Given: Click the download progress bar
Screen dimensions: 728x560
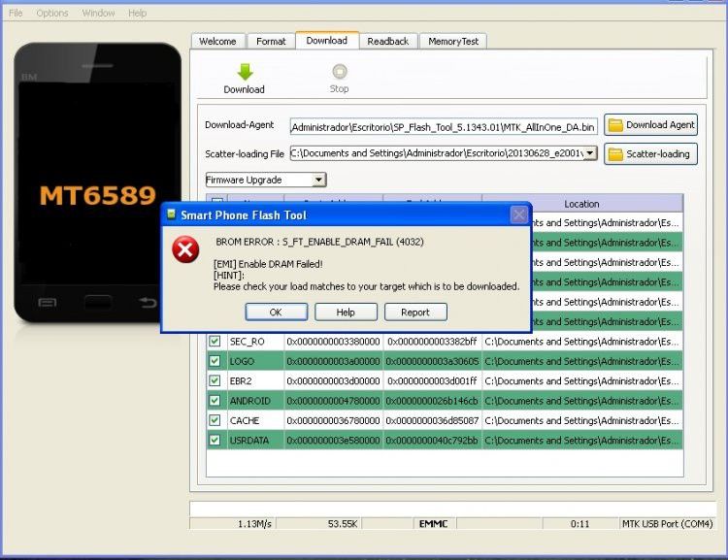Looking at the screenshot, I should click(x=452, y=509).
